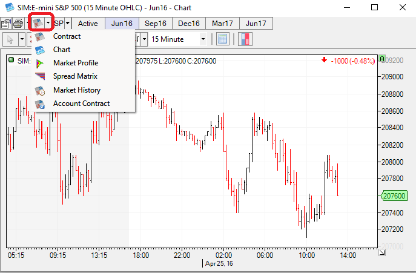This screenshot has width=416, height=273.
Task: Click the Active button
Action: coord(88,24)
